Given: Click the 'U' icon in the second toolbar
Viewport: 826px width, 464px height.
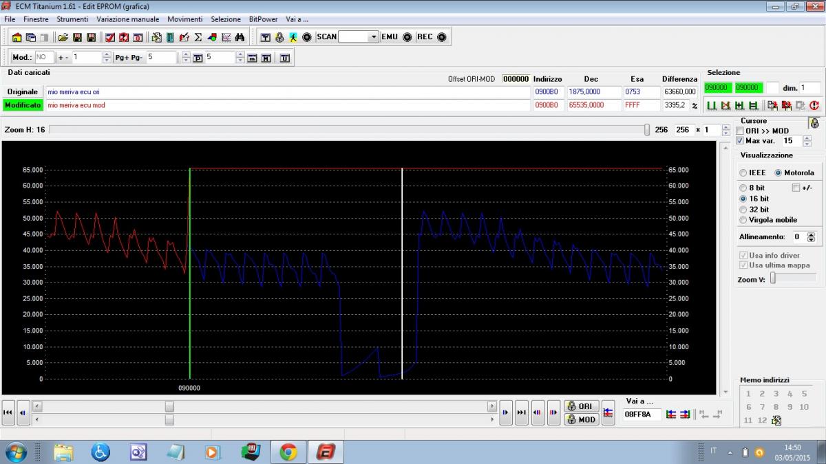Looking at the screenshot, I should pyautogui.click(x=284, y=58).
